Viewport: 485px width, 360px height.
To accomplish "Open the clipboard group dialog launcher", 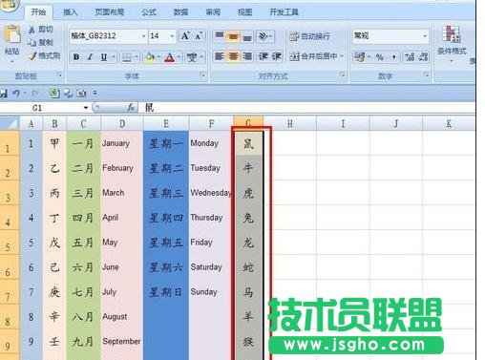I will coord(59,74).
